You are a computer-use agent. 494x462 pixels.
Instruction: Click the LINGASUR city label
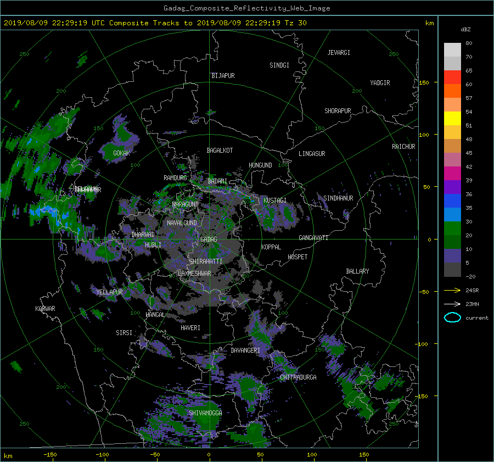(x=312, y=154)
